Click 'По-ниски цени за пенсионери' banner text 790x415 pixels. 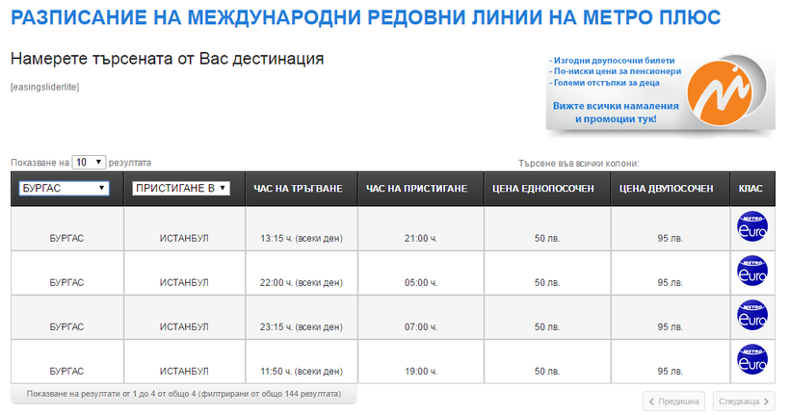616,71
